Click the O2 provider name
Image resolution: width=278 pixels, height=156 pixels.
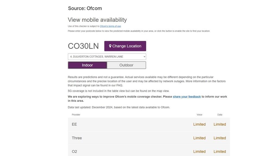74,151
